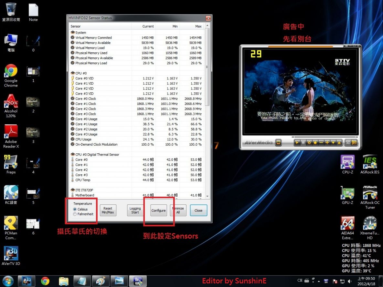Switch channel down with the down arrow
Viewport: 383px width, 287px height.
pos(333,142)
